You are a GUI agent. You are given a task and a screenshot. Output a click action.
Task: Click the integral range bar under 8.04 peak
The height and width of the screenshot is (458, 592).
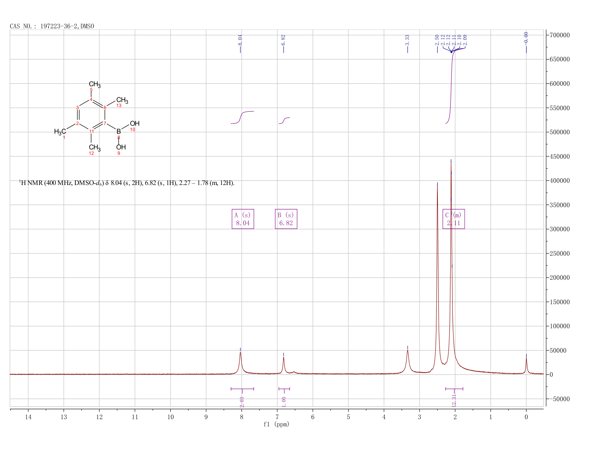[x=242, y=389]
